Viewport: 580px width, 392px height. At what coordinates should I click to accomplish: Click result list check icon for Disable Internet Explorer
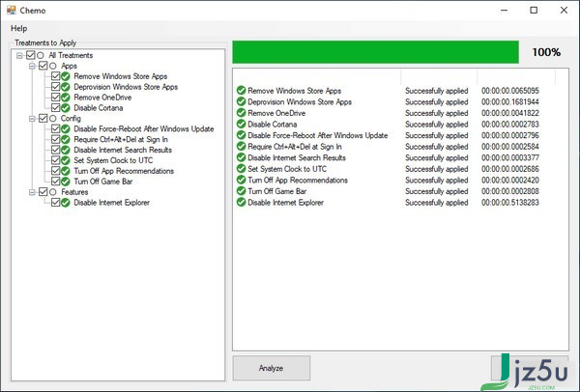pyautogui.click(x=241, y=203)
